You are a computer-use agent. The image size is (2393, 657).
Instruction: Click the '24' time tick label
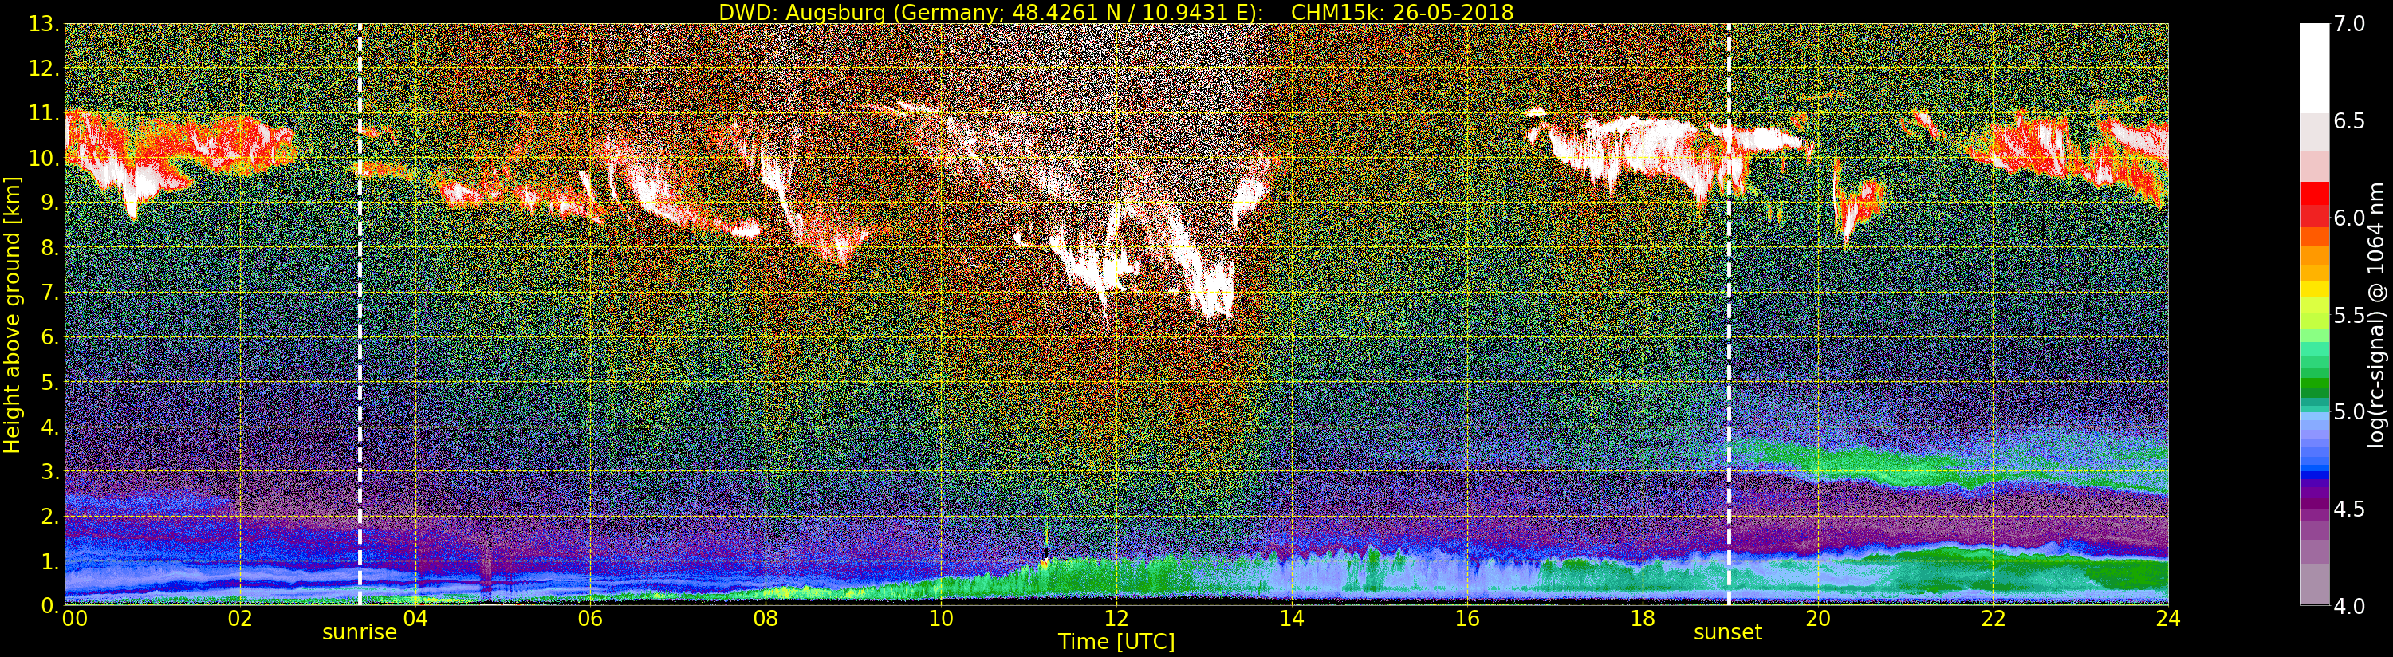[x=2168, y=618]
